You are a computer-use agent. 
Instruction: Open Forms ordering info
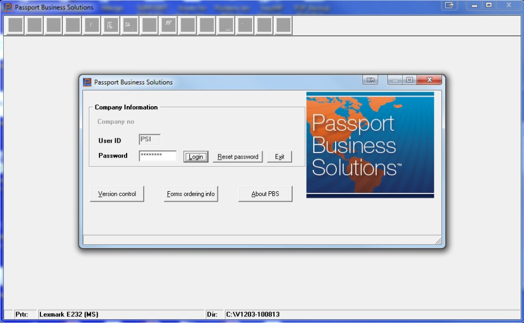(x=191, y=194)
